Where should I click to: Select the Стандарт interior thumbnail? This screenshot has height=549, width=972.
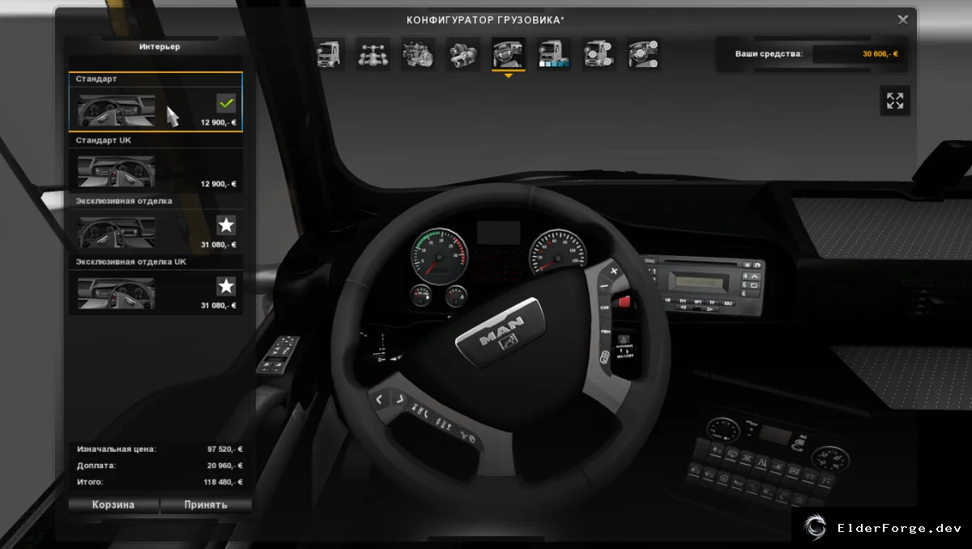[117, 109]
